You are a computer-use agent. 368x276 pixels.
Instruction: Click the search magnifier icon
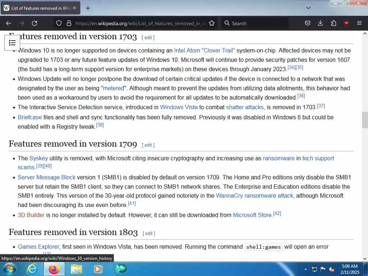[x=227, y=23]
